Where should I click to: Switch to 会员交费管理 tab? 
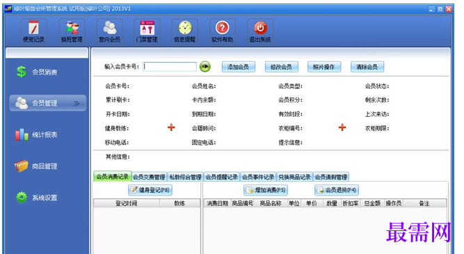point(149,177)
